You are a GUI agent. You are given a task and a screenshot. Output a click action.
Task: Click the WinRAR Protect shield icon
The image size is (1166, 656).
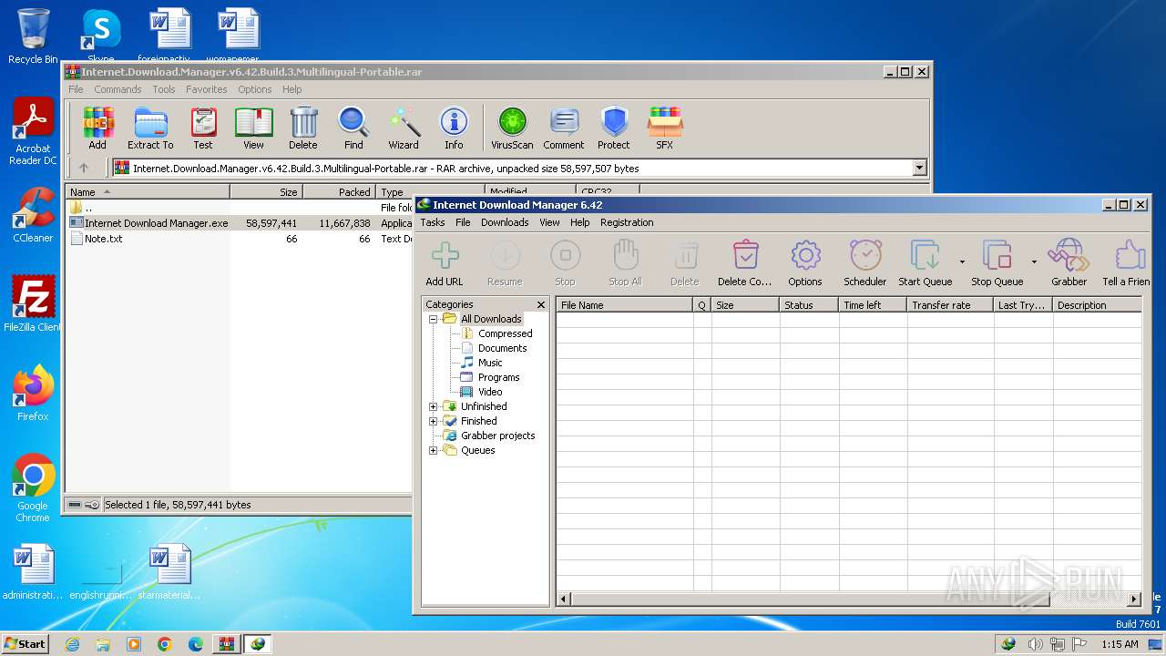tap(614, 128)
